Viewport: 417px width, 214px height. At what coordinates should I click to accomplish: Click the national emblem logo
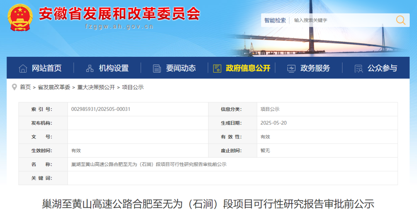20,17
